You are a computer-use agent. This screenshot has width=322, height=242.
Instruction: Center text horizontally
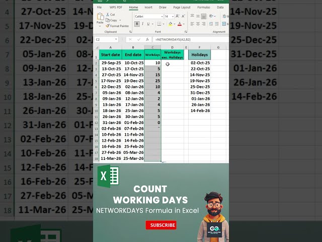198,24
